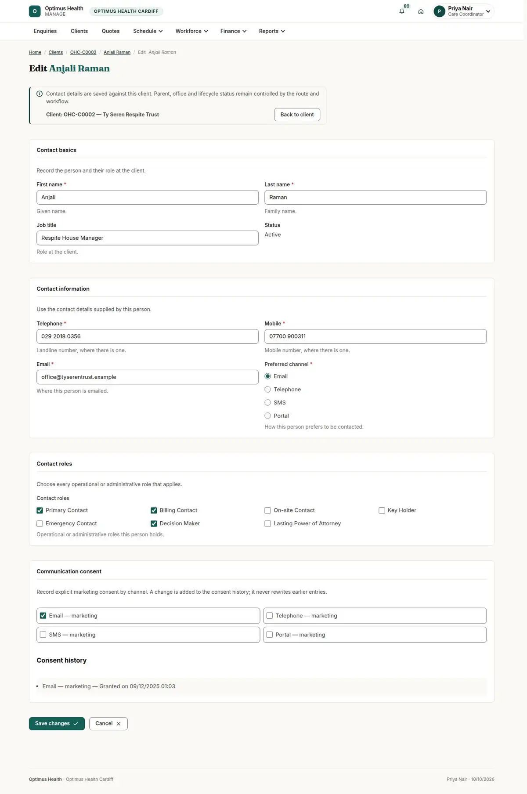Image resolution: width=527 pixels, height=794 pixels.
Task: Select Portal as preferred channel
Action: [x=268, y=416]
